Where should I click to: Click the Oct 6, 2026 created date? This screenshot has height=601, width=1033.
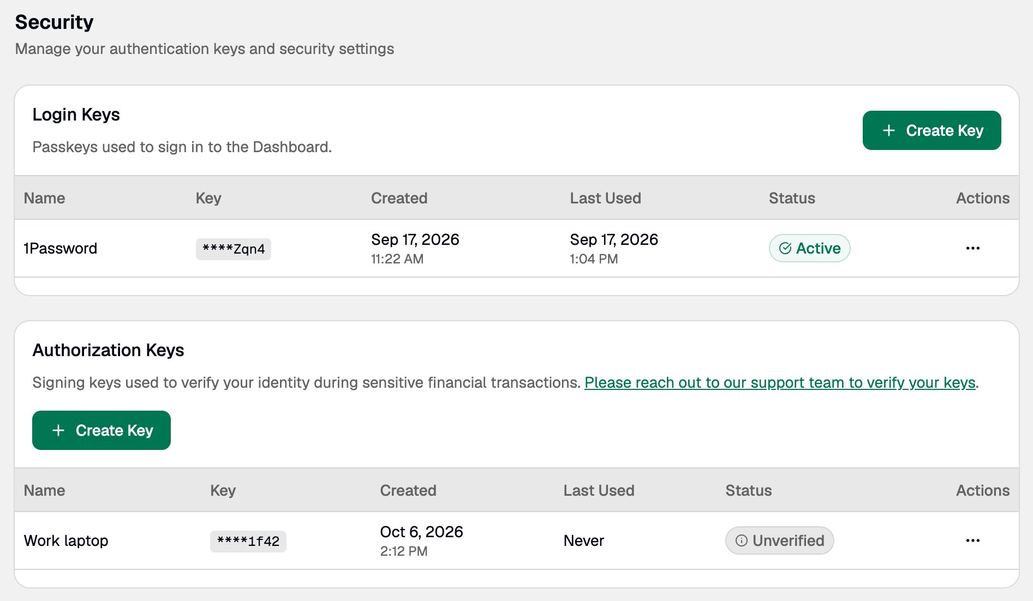[x=421, y=532]
